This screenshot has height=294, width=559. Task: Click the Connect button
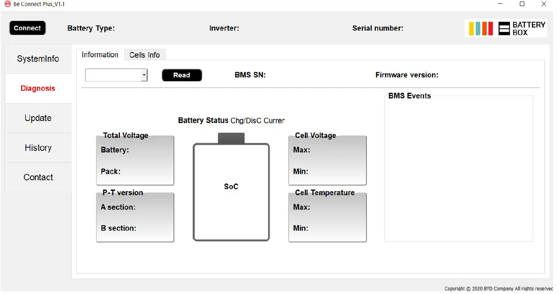click(x=27, y=28)
